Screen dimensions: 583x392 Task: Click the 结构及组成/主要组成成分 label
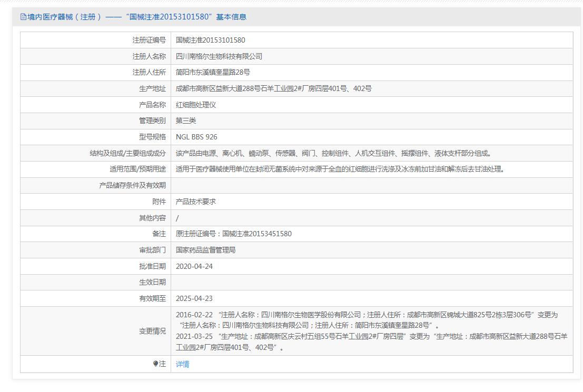coord(128,153)
